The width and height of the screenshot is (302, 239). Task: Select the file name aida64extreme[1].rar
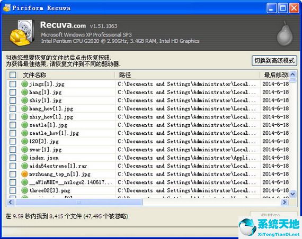tap(58, 166)
